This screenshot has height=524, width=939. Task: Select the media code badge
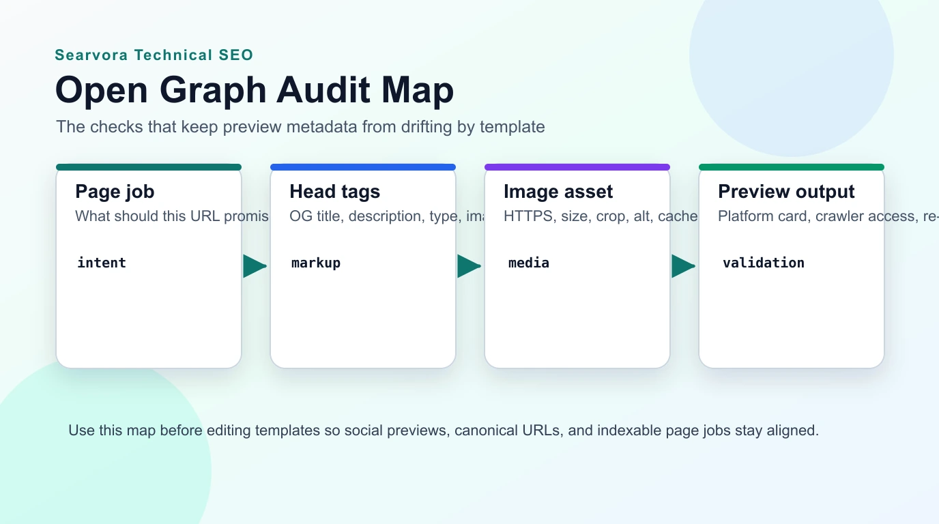tap(528, 263)
